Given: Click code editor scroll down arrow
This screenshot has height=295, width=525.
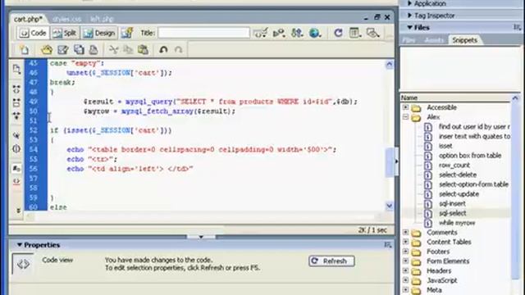Looking at the screenshot, I should tap(389, 206).
